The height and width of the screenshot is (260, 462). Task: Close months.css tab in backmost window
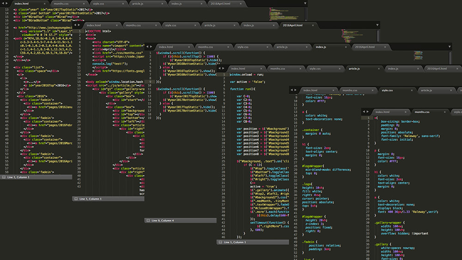84,4
